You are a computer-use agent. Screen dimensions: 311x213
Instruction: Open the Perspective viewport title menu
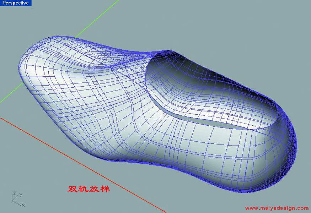(16, 3)
